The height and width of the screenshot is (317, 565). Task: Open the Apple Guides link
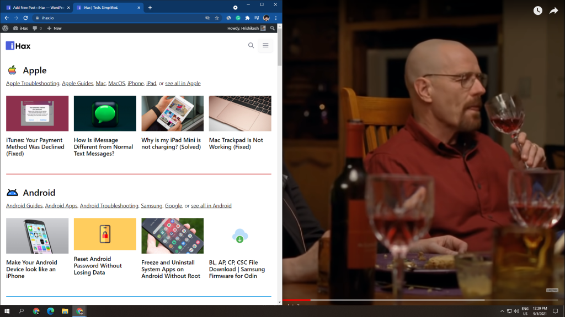[77, 84]
